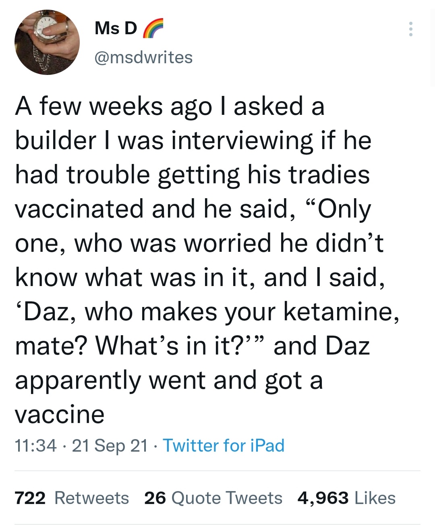The image size is (435, 525).
Task: See who gave the 4,963 Likes
Action: coord(346,498)
